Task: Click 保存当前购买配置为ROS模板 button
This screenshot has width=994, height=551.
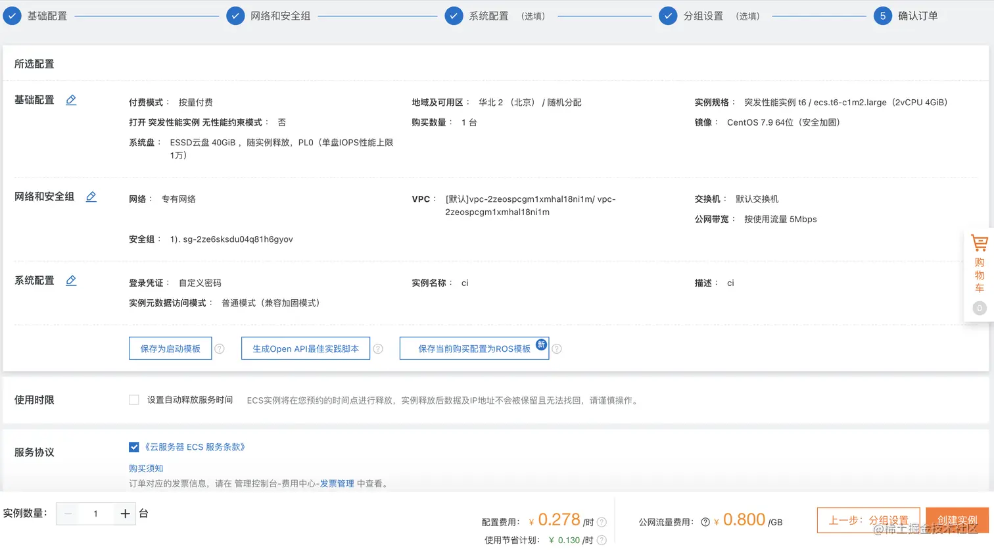Action: click(474, 348)
